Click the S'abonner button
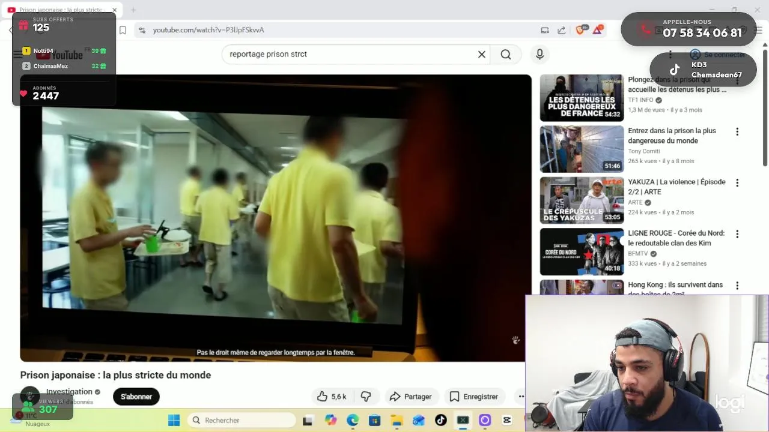 coord(136,397)
